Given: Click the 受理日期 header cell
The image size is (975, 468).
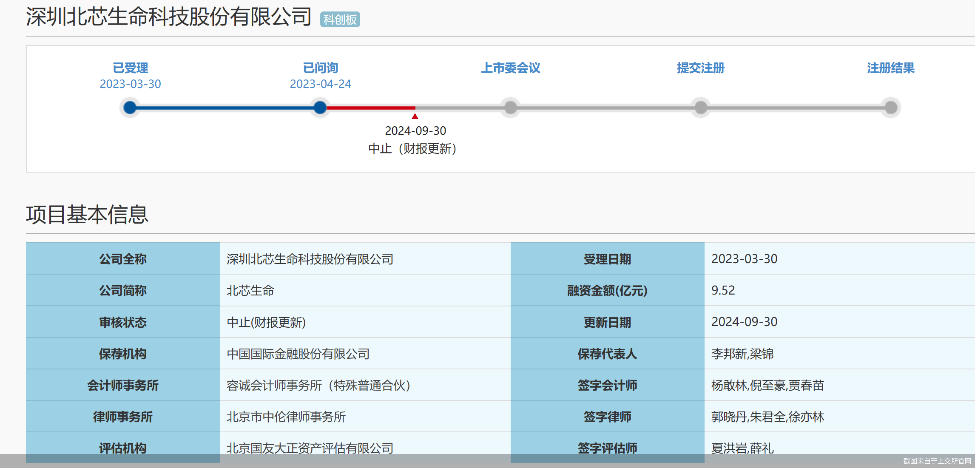Looking at the screenshot, I should (x=607, y=258).
